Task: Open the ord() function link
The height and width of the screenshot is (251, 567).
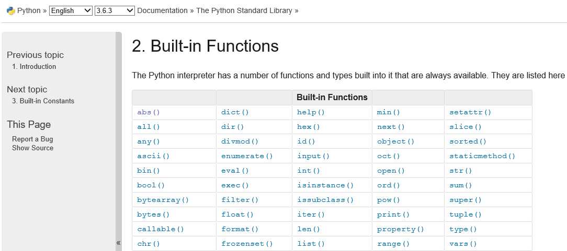Action: pos(388,185)
